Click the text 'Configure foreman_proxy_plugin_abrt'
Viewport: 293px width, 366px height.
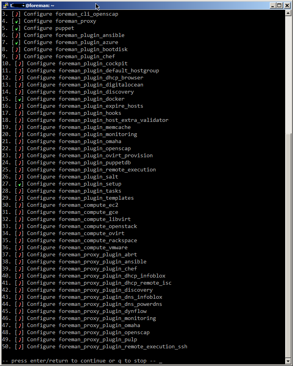82,254
